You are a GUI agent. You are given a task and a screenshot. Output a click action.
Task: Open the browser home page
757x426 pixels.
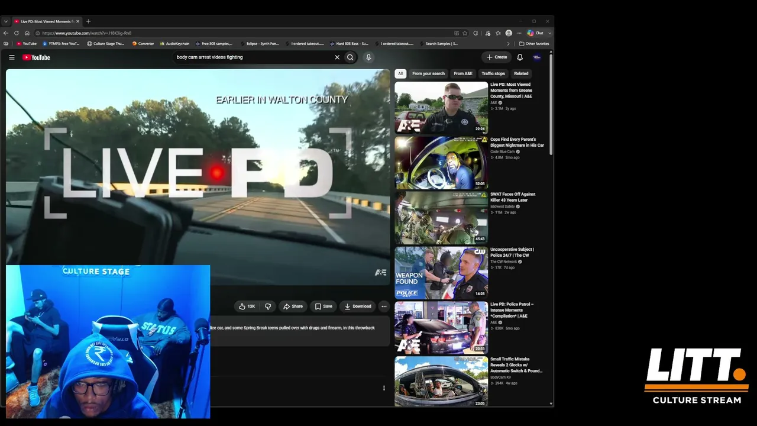(x=27, y=33)
